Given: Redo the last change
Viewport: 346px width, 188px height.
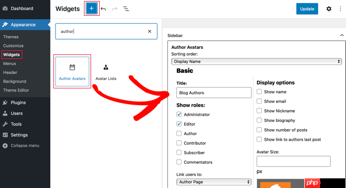Looking at the screenshot, I should [x=114, y=9].
